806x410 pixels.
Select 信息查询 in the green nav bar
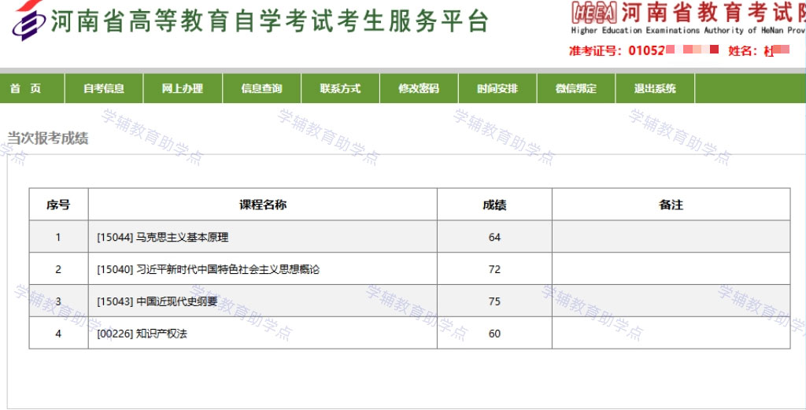point(262,88)
